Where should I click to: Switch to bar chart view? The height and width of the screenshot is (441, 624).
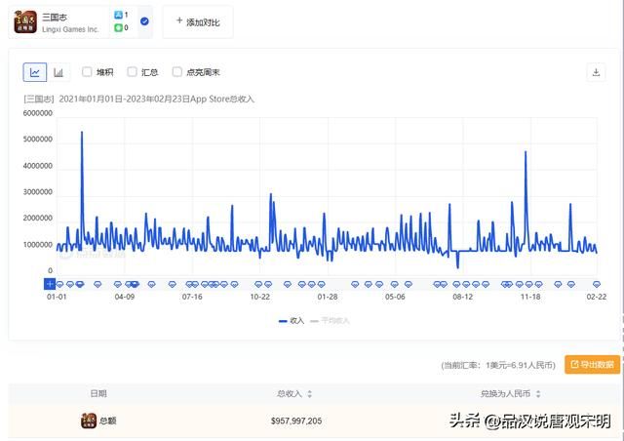click(x=58, y=72)
